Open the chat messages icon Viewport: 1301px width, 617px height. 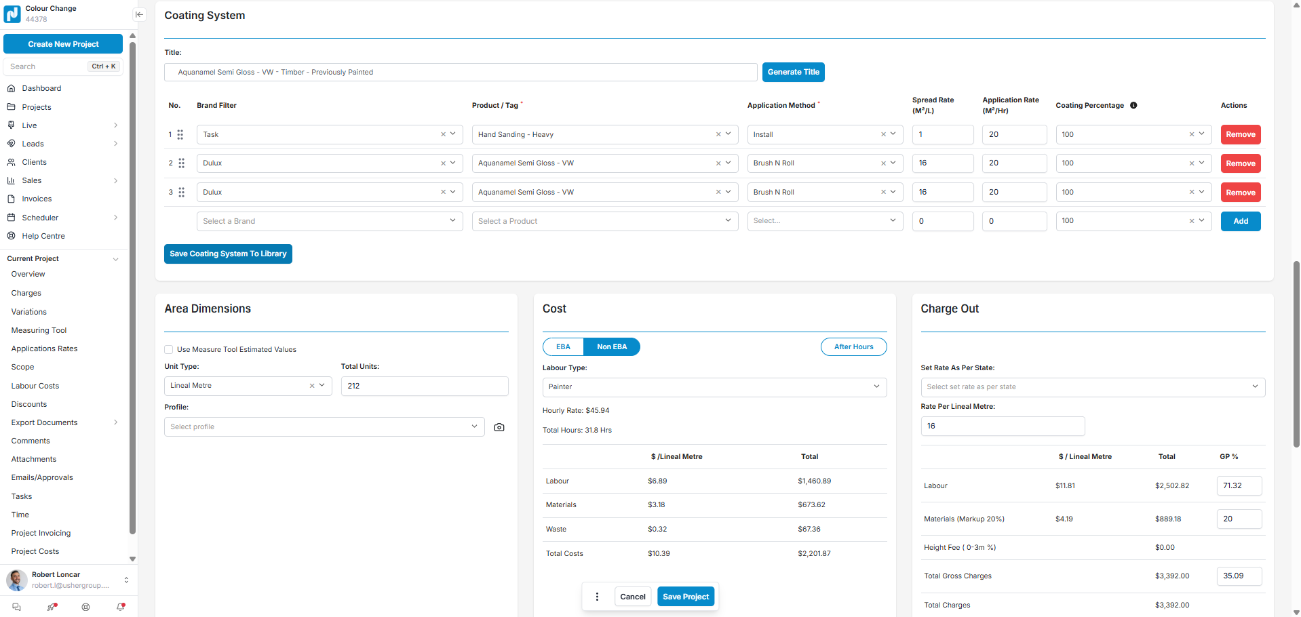point(17,607)
